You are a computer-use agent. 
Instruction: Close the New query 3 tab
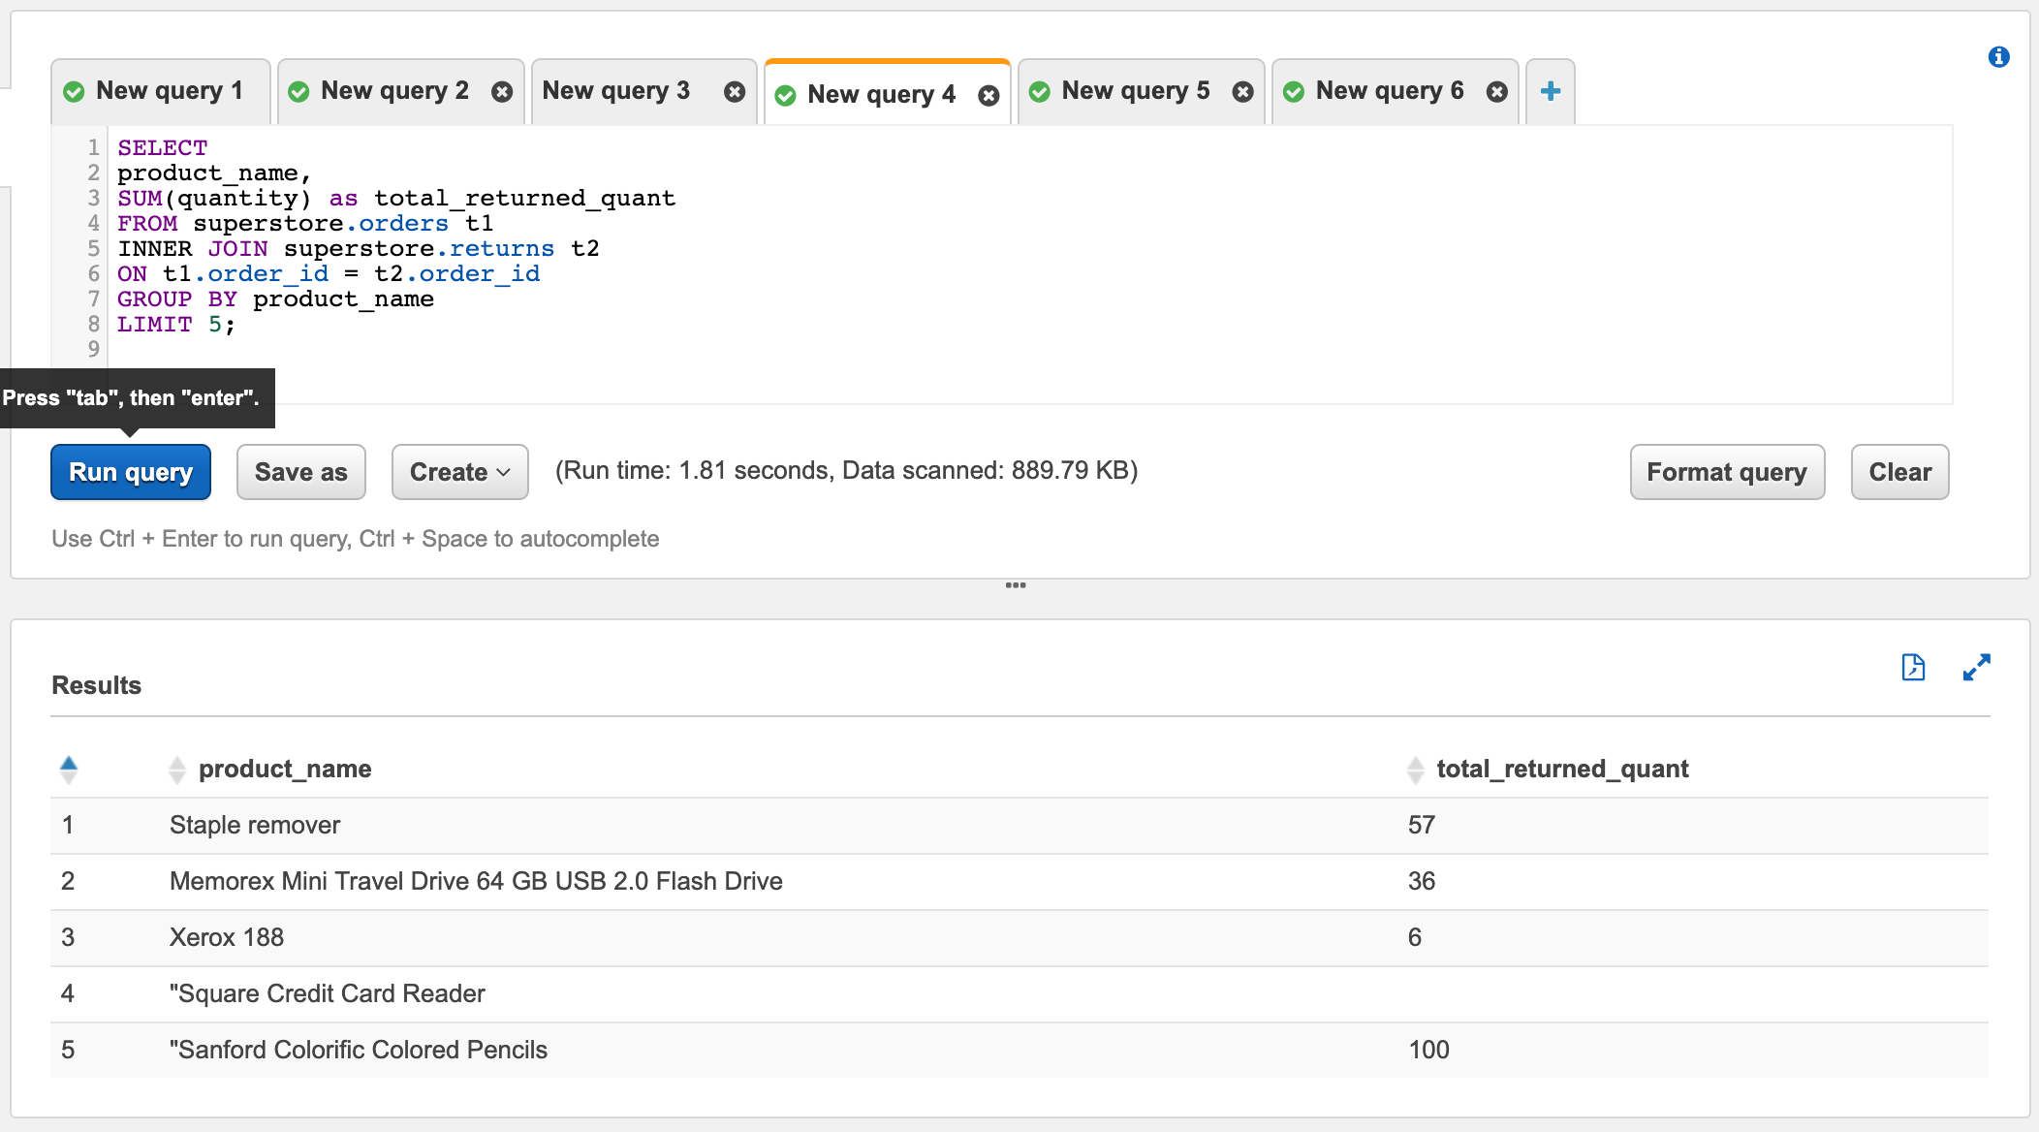point(736,90)
